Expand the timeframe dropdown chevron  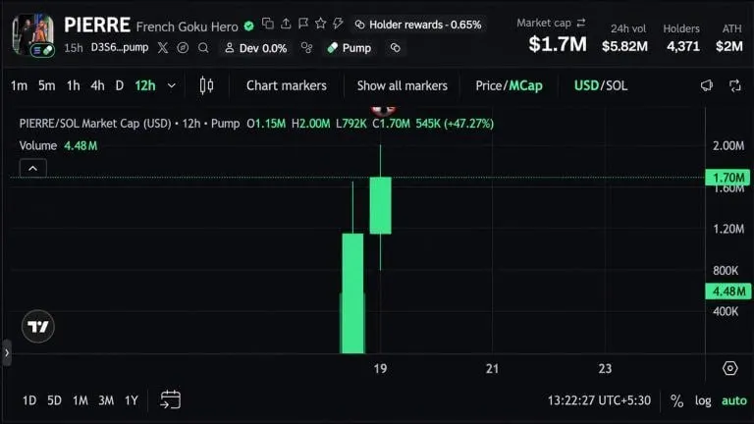(x=171, y=86)
